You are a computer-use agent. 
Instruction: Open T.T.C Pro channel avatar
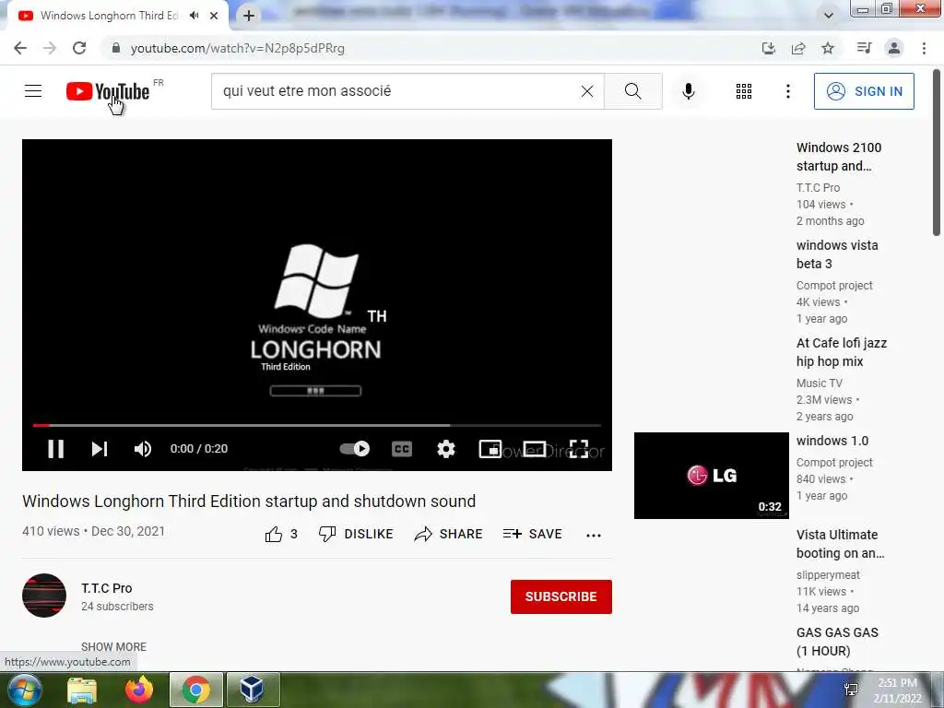[44, 596]
